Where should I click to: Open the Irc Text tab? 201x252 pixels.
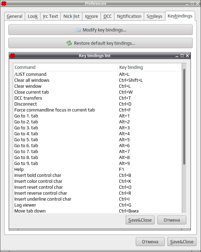point(50,16)
